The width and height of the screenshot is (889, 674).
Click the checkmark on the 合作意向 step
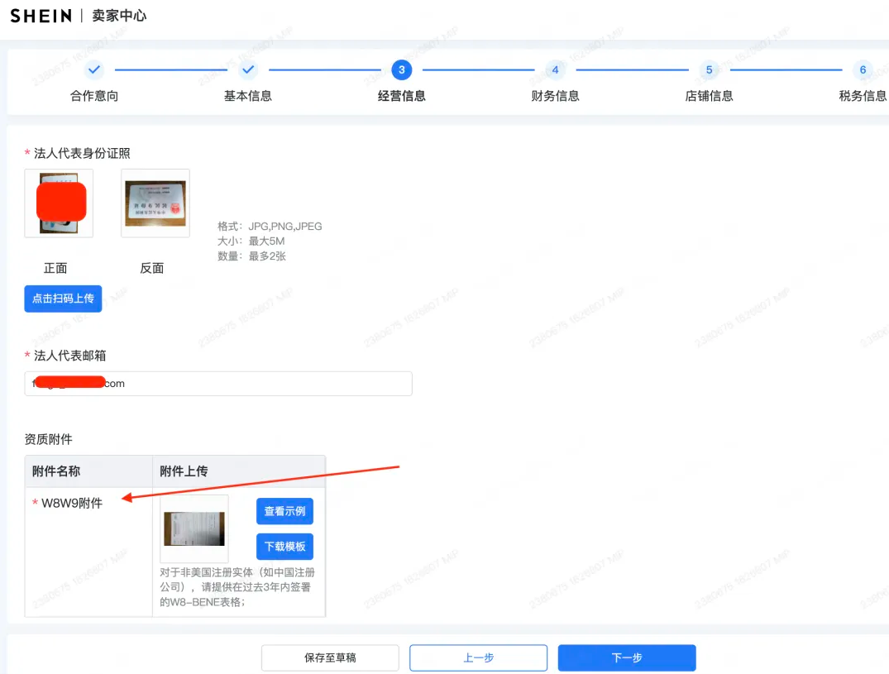(x=93, y=70)
